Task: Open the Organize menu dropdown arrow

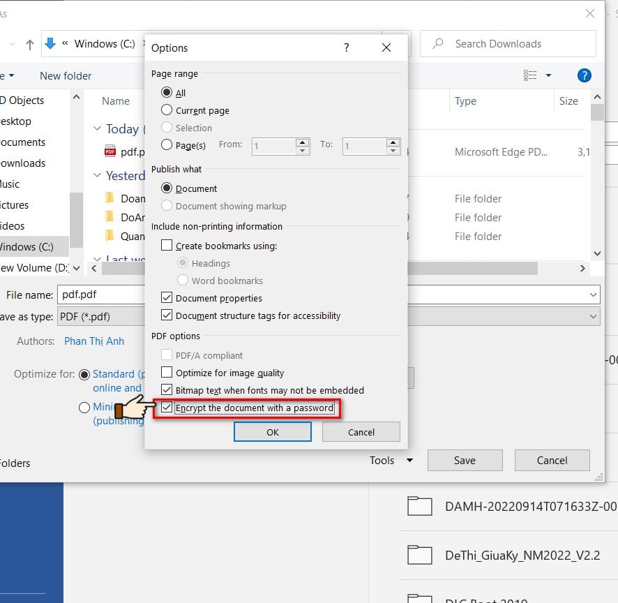Action: [x=11, y=75]
